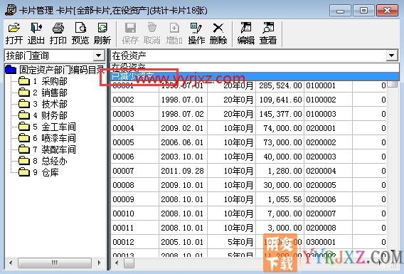
Task: Select root node 固定资产部门编码目录
Action: pyautogui.click(x=61, y=70)
